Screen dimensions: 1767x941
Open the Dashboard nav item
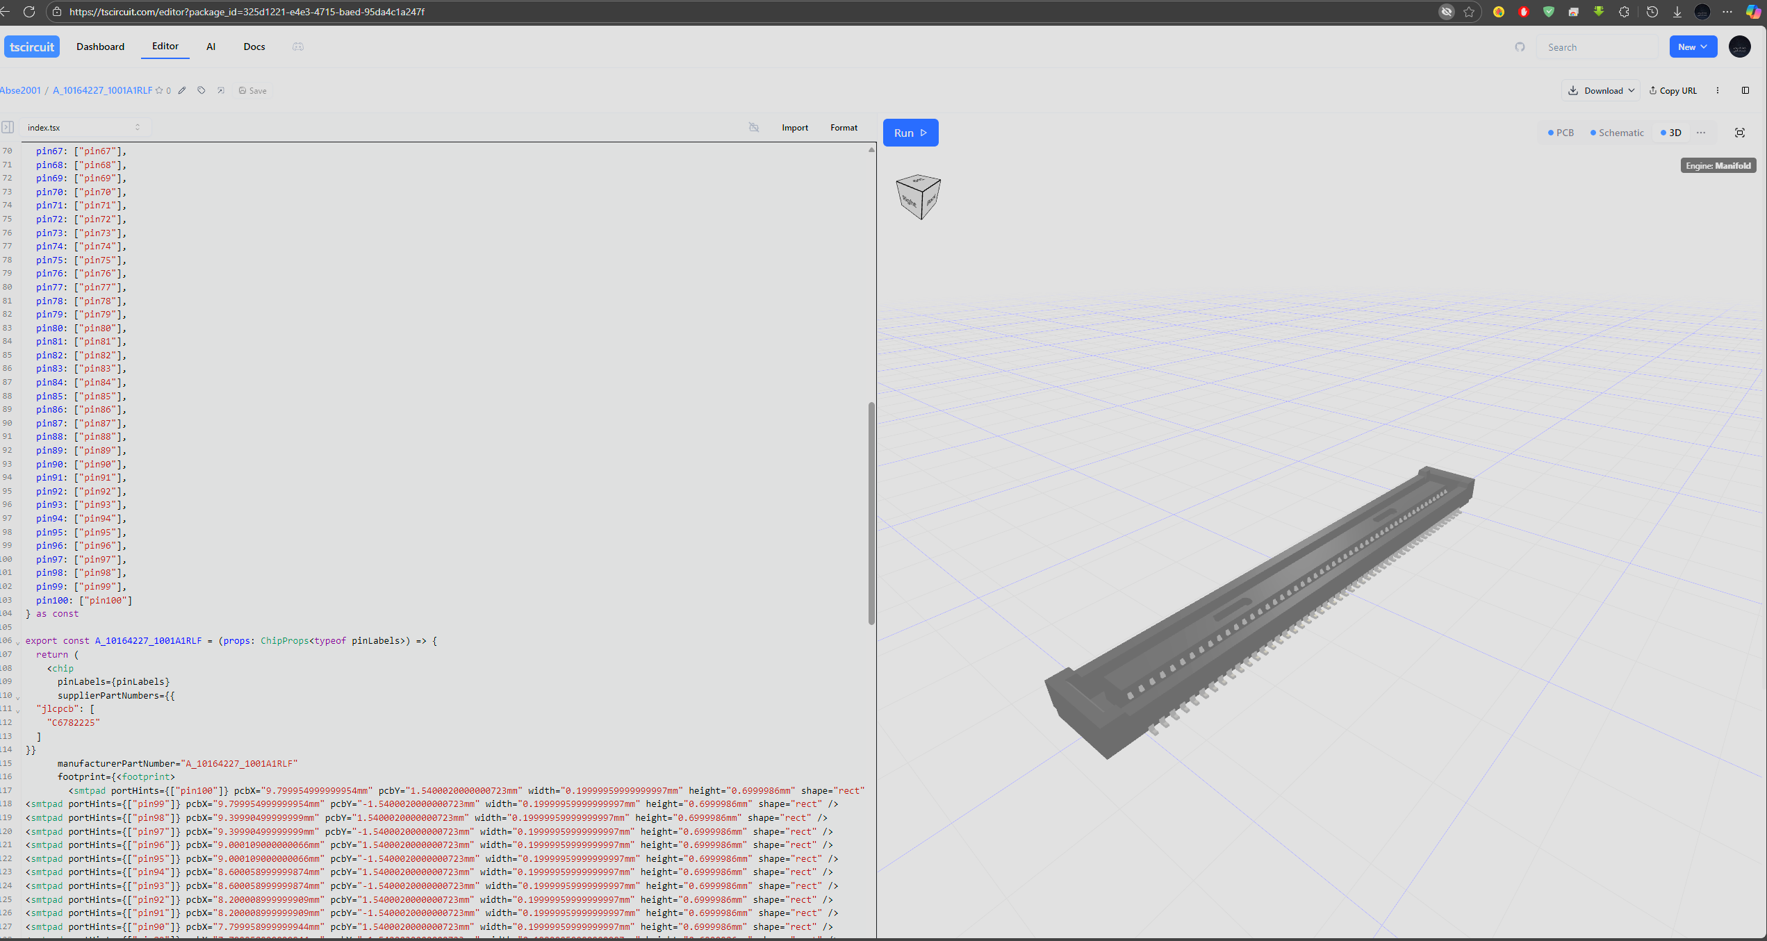click(x=101, y=47)
